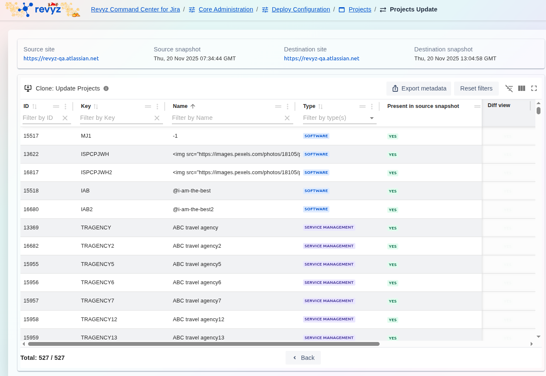Open the show/hide columns icon
Image resolution: width=546 pixels, height=376 pixels.
coord(522,88)
